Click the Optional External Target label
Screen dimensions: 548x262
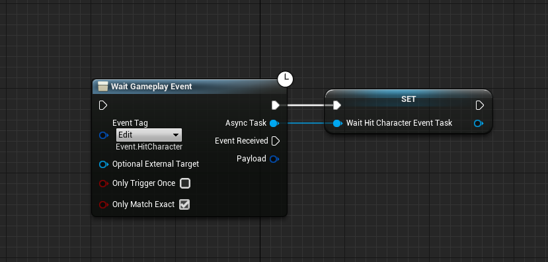[x=155, y=163]
